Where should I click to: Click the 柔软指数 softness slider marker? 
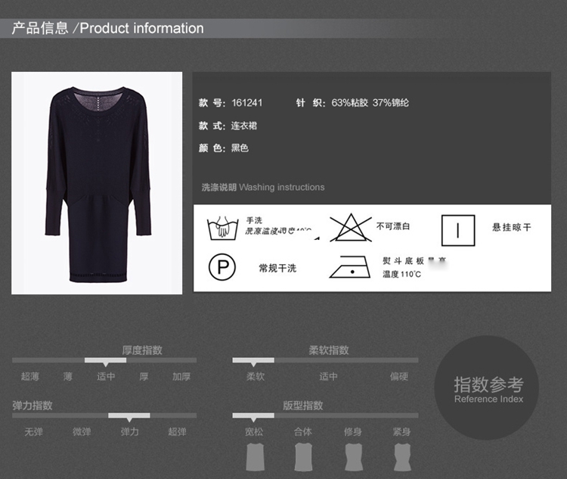tap(253, 361)
